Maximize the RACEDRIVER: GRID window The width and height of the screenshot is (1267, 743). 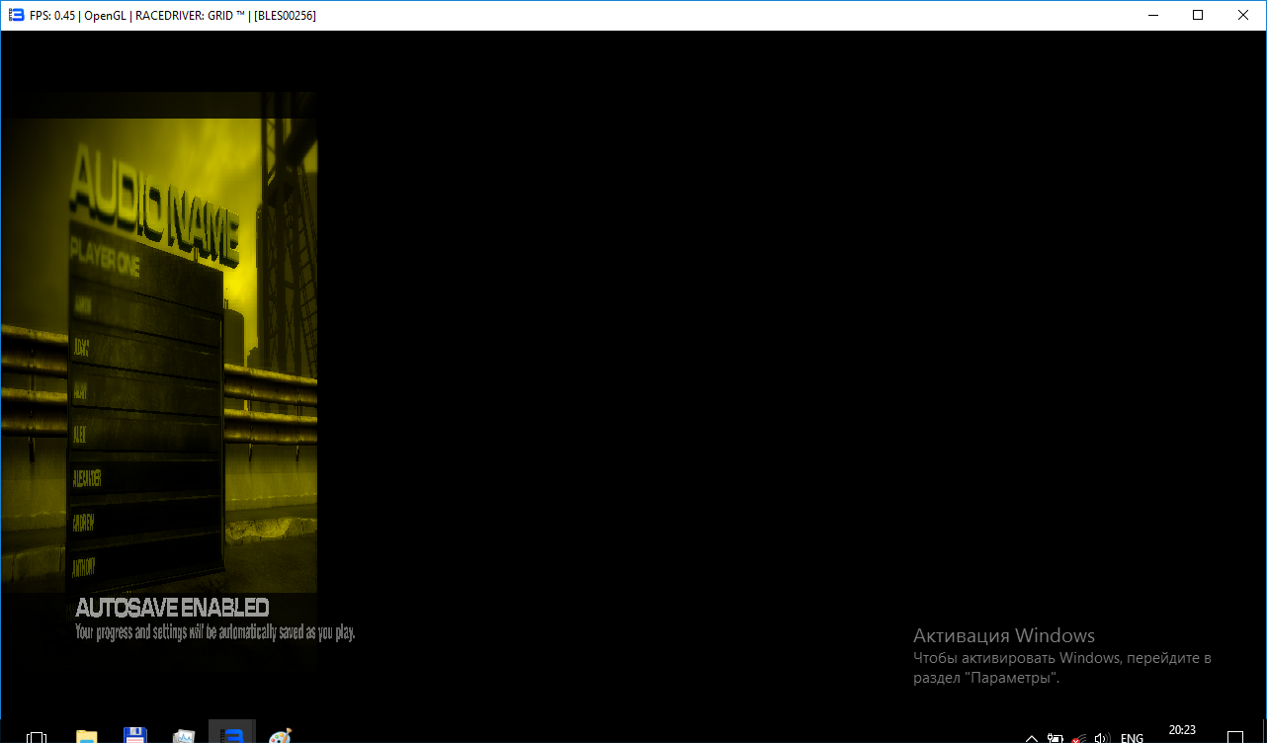pyautogui.click(x=1198, y=15)
